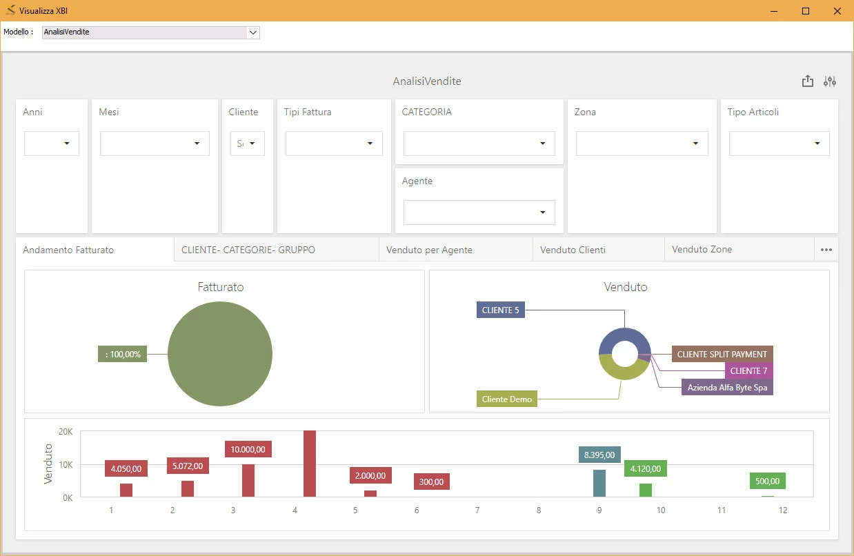Viewport: 854px width, 556px height.
Task: Show more tabs via ellipsis icon
Action: 826,250
